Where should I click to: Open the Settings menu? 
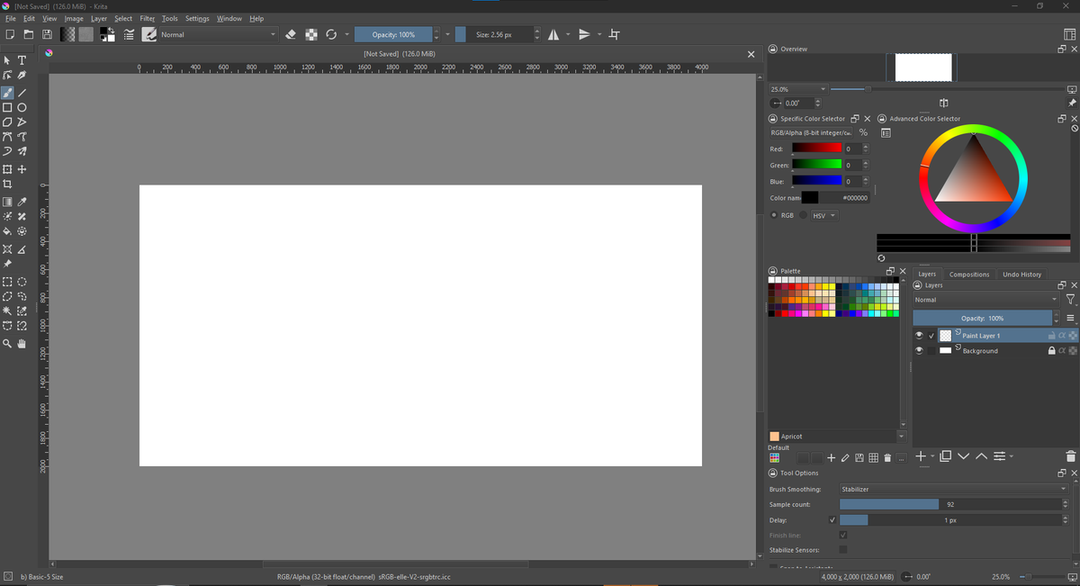coord(197,18)
